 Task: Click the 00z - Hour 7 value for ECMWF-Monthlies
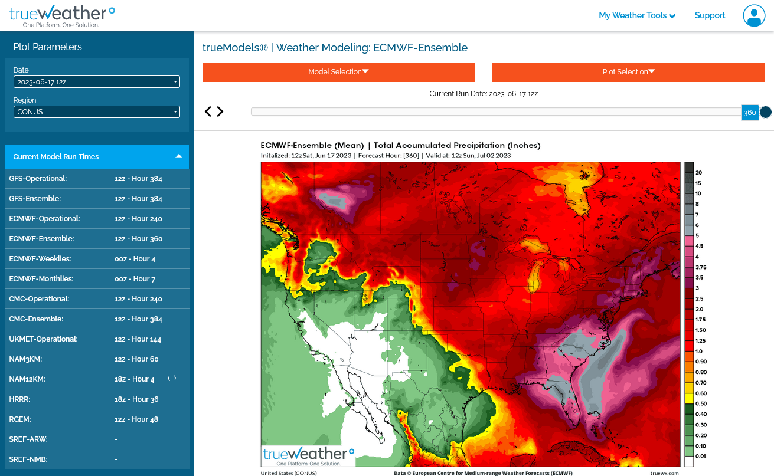tap(135, 279)
